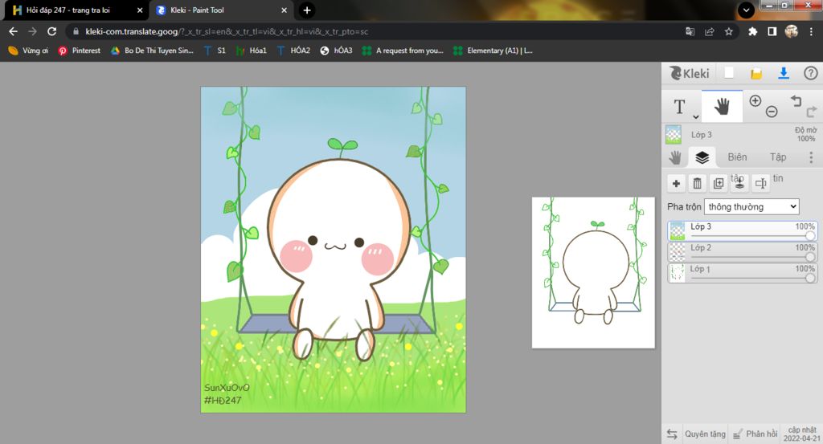Switch to the Layers tab
The image size is (823, 444).
point(702,157)
